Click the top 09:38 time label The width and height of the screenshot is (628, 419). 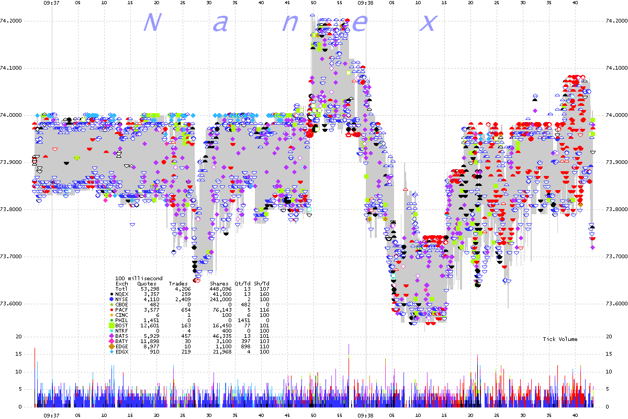point(365,3)
